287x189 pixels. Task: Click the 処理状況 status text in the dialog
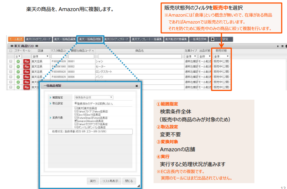click(79, 132)
